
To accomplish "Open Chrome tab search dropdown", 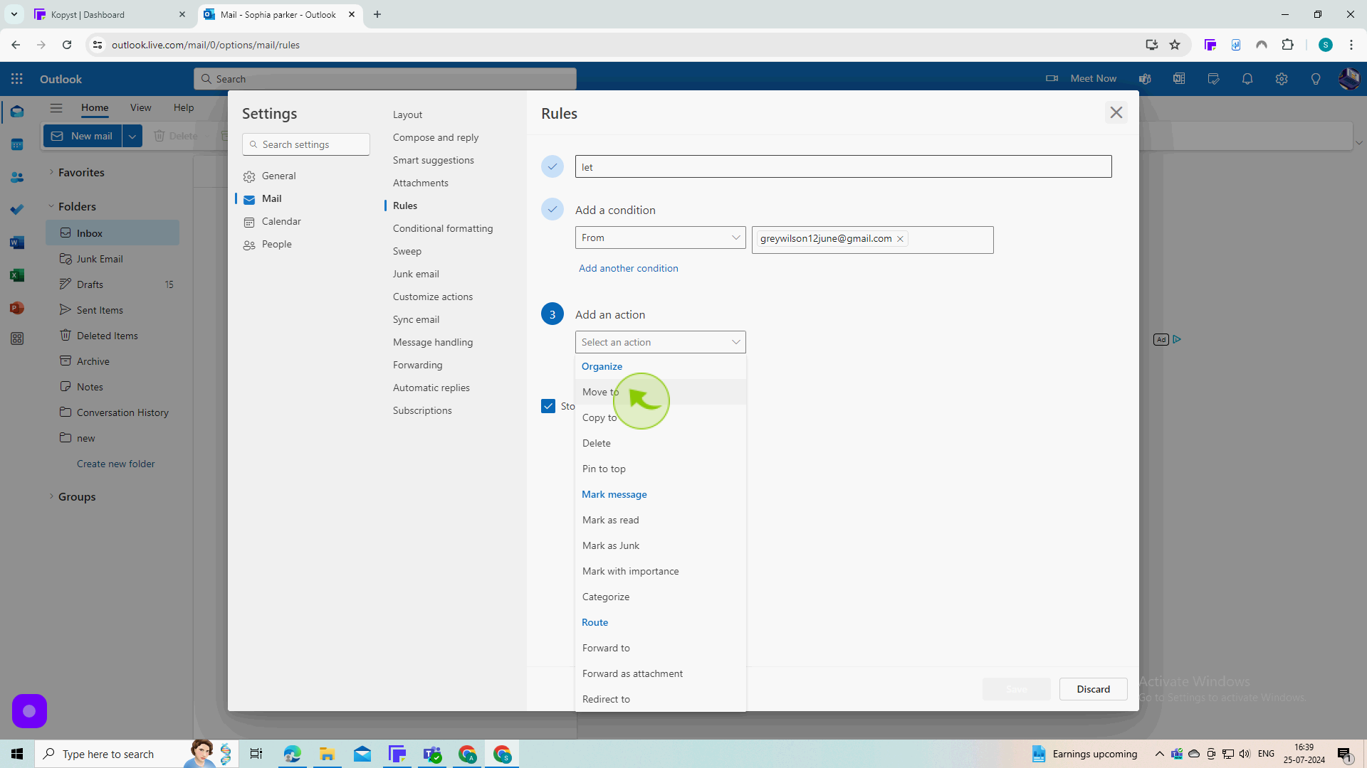I will click(x=14, y=14).
